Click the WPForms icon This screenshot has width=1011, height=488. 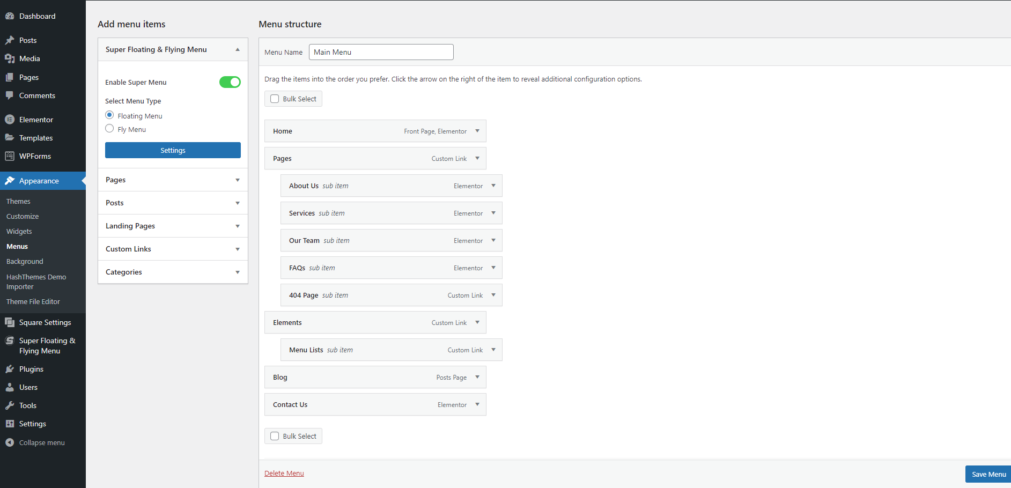tap(10, 156)
